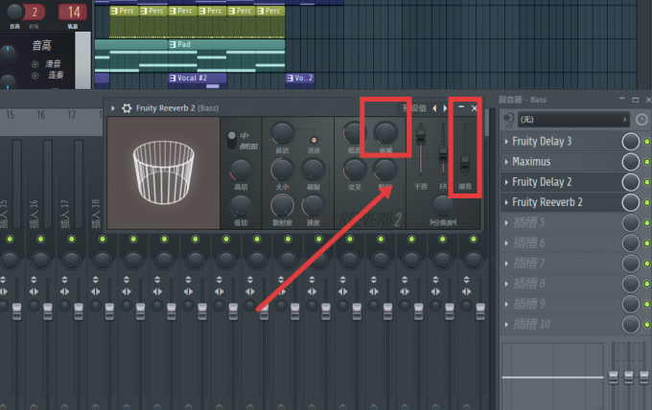Viewport: 652px width, 410px height.
Task: Click the 衰减 decay knob
Action: [x=385, y=133]
